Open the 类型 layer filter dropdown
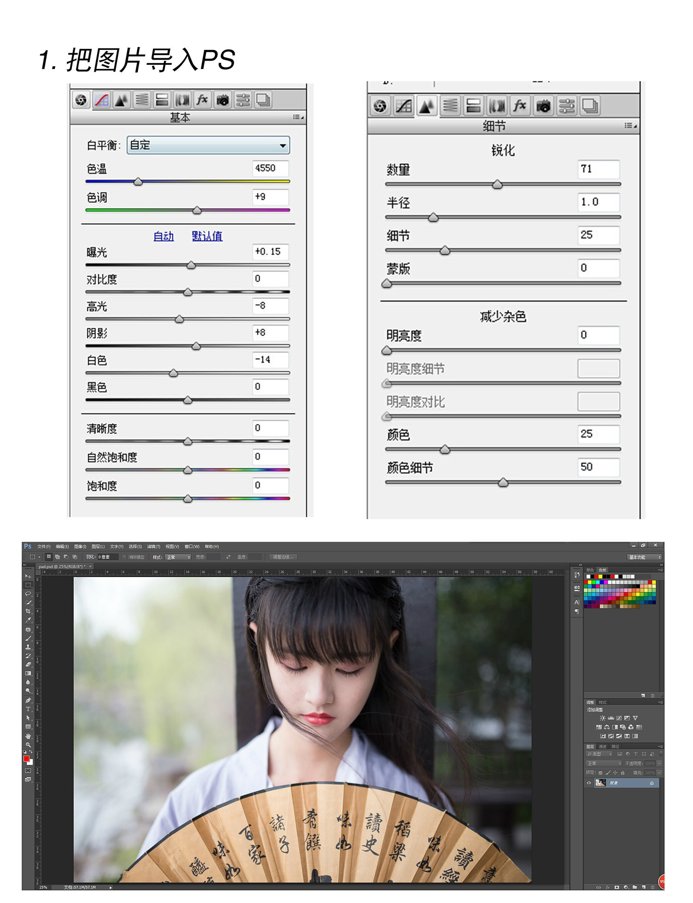 click(x=599, y=754)
